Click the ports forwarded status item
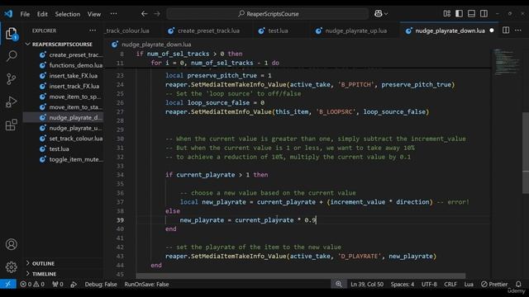Image resolution: width=529 pixels, height=297 pixels. click(x=58, y=284)
